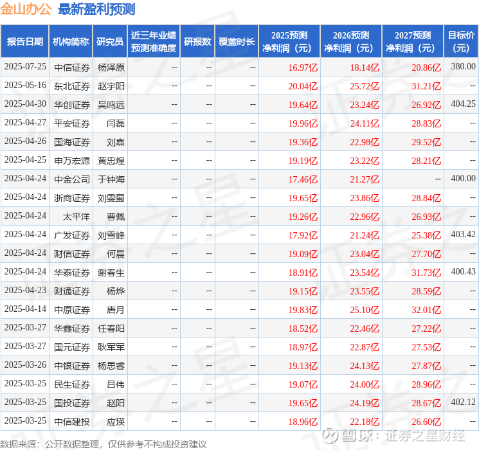The image size is (479, 450).
Task: Select the 民生证券 institution cell
Action: 72,384
